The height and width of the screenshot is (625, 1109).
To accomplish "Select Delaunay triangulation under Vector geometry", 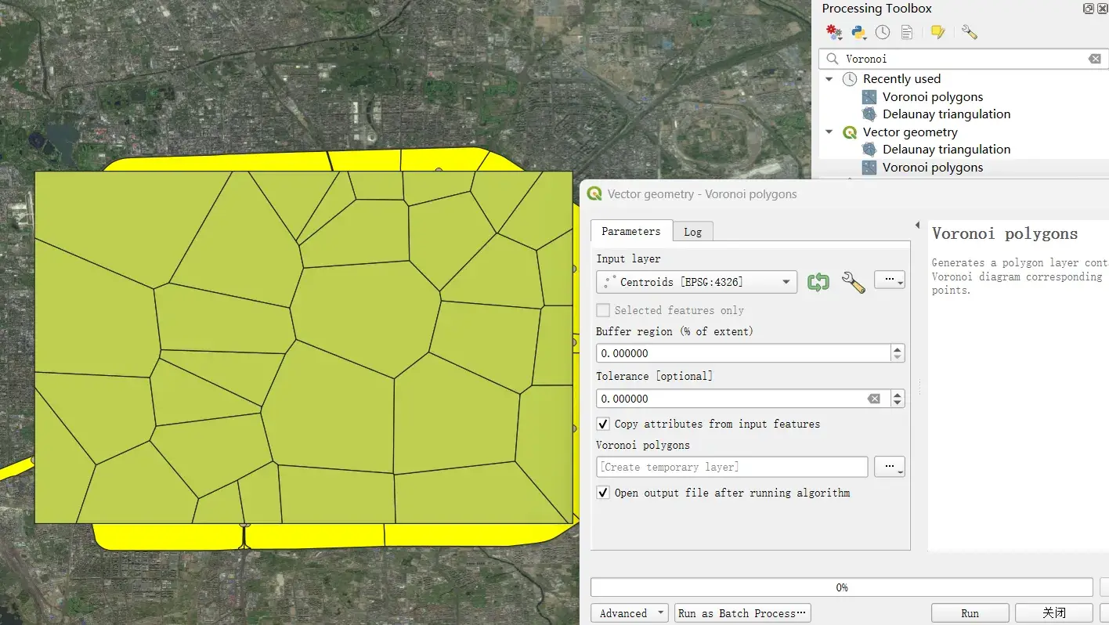I will 946,150.
